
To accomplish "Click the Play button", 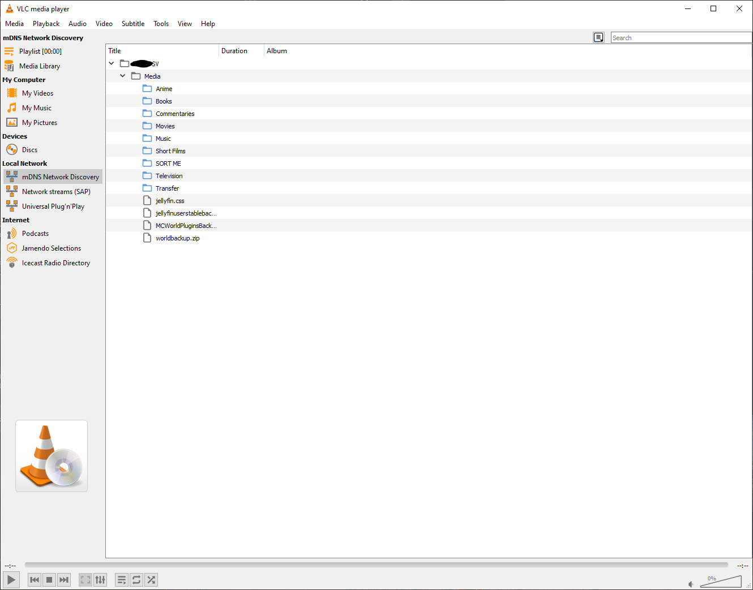I will [11, 580].
